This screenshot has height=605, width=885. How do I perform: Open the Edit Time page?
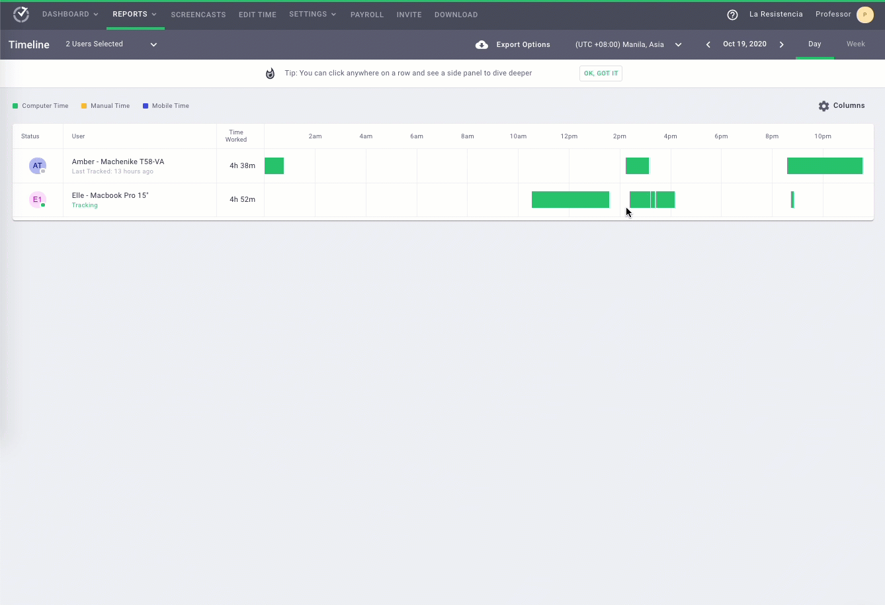click(x=257, y=15)
